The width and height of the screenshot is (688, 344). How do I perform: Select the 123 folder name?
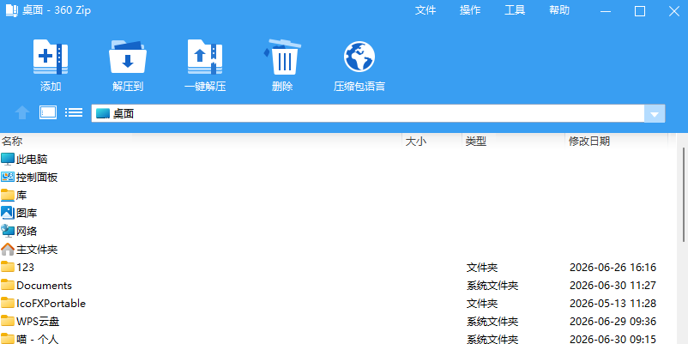click(x=26, y=267)
